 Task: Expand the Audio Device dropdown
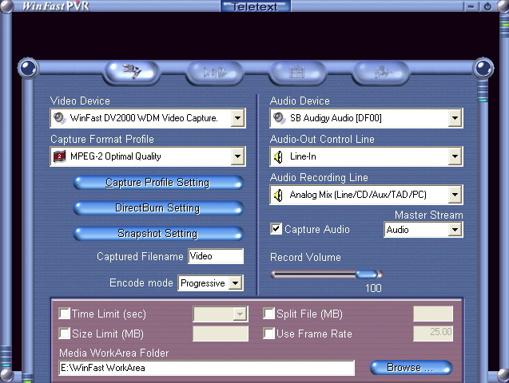[455, 118]
